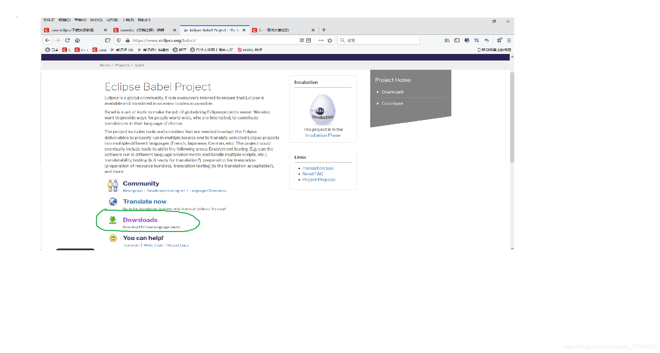Open the Project Proposal link
Image resolution: width=660 pixels, height=353 pixels.
coord(319,180)
